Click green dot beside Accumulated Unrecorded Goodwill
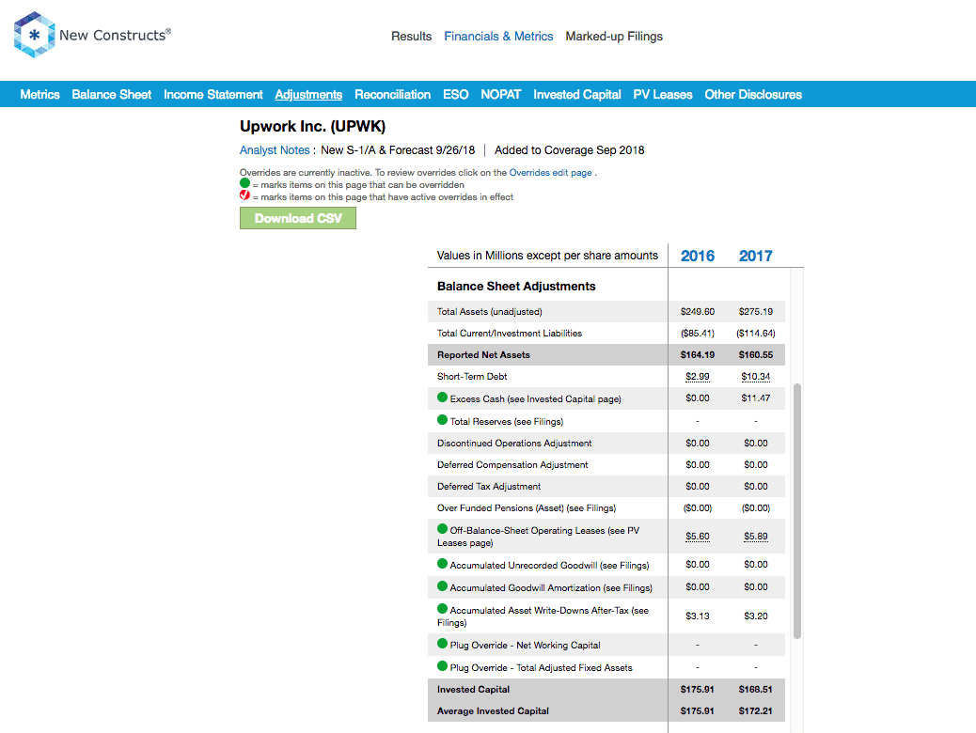This screenshot has width=976, height=733. [x=443, y=564]
